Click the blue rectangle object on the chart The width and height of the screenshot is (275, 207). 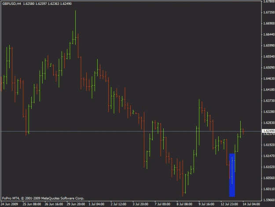pyautogui.click(x=232, y=175)
